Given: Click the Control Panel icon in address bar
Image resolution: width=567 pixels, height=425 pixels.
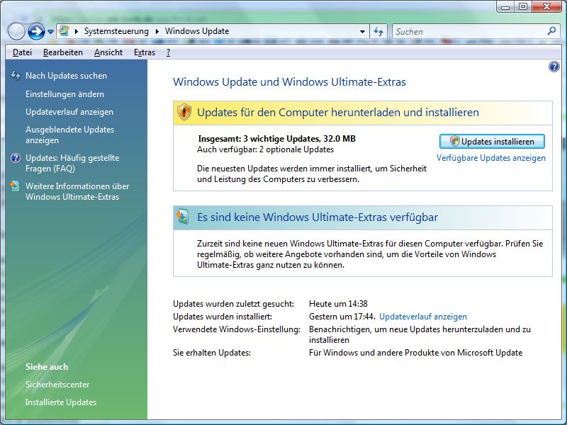Looking at the screenshot, I should pyautogui.click(x=64, y=31).
